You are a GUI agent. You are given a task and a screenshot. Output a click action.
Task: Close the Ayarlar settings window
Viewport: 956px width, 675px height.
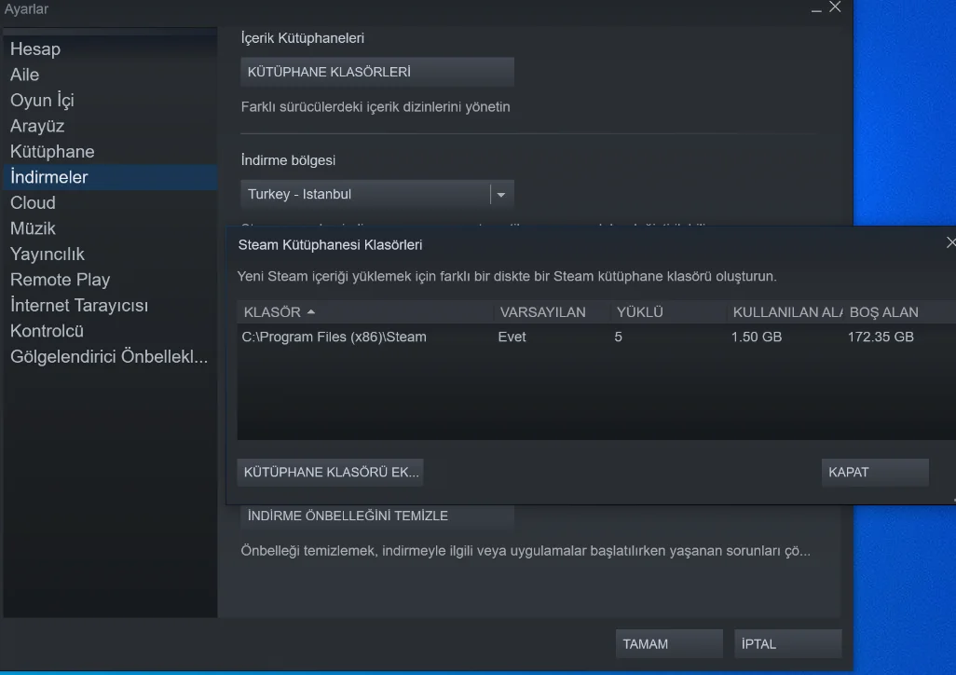(x=835, y=7)
